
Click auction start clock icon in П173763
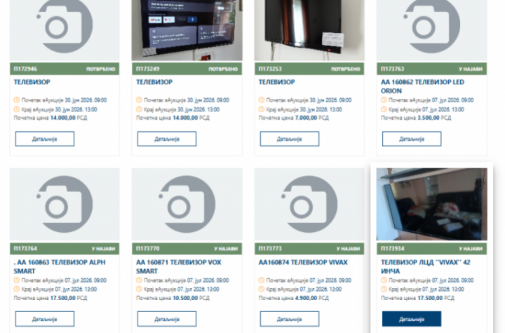point(384,100)
